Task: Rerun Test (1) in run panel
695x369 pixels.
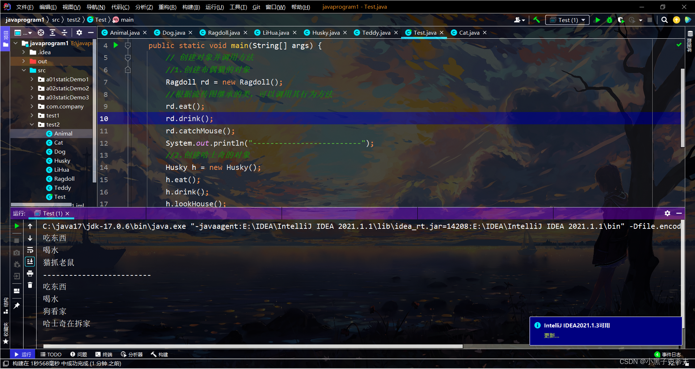Action: [x=17, y=226]
